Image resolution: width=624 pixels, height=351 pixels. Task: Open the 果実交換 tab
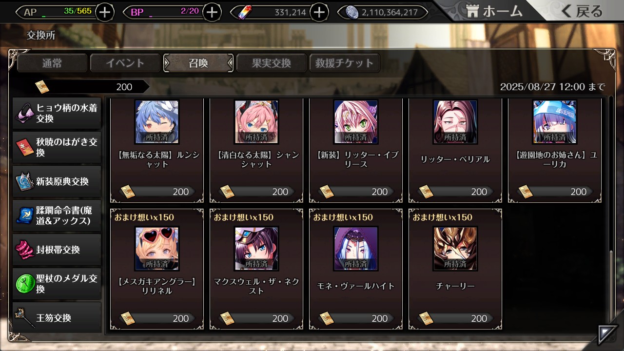tap(272, 63)
